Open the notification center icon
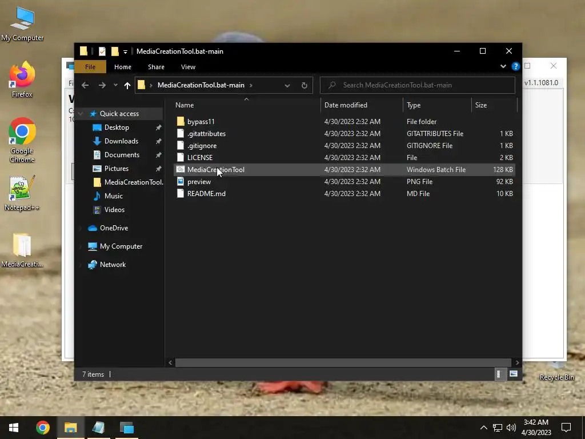 [x=566, y=428]
